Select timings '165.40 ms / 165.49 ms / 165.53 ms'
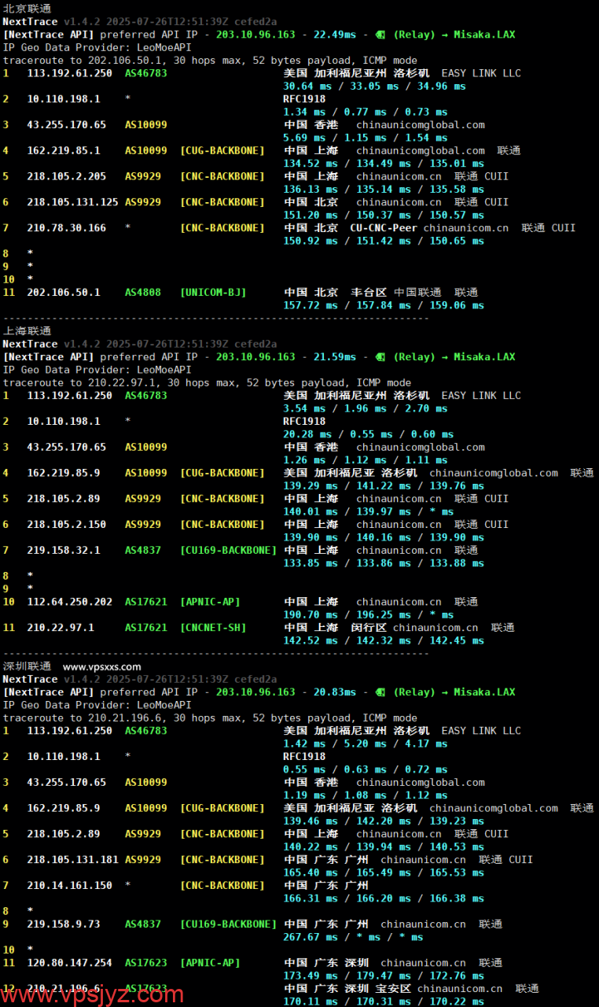The width and height of the screenshot is (599, 1007). click(384, 872)
